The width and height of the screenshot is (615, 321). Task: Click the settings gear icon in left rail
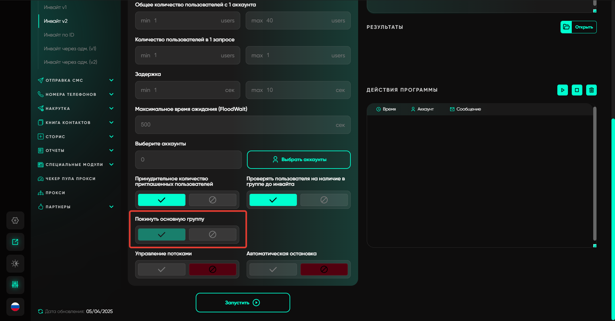[15, 220]
